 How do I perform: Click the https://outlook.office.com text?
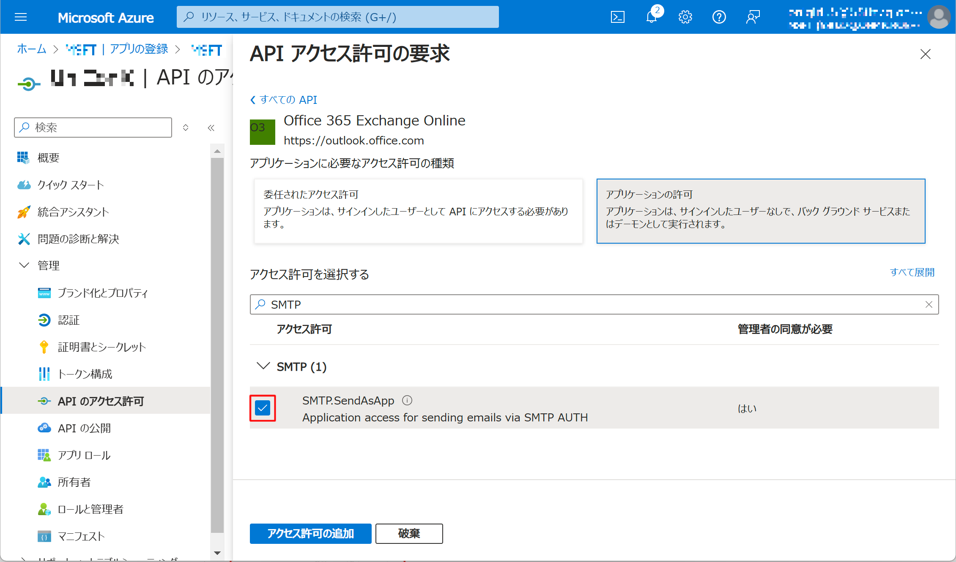pyautogui.click(x=354, y=140)
